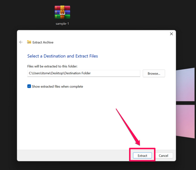Click the back arrow in the dialog
The image size is (196, 170).
click(x=21, y=42)
